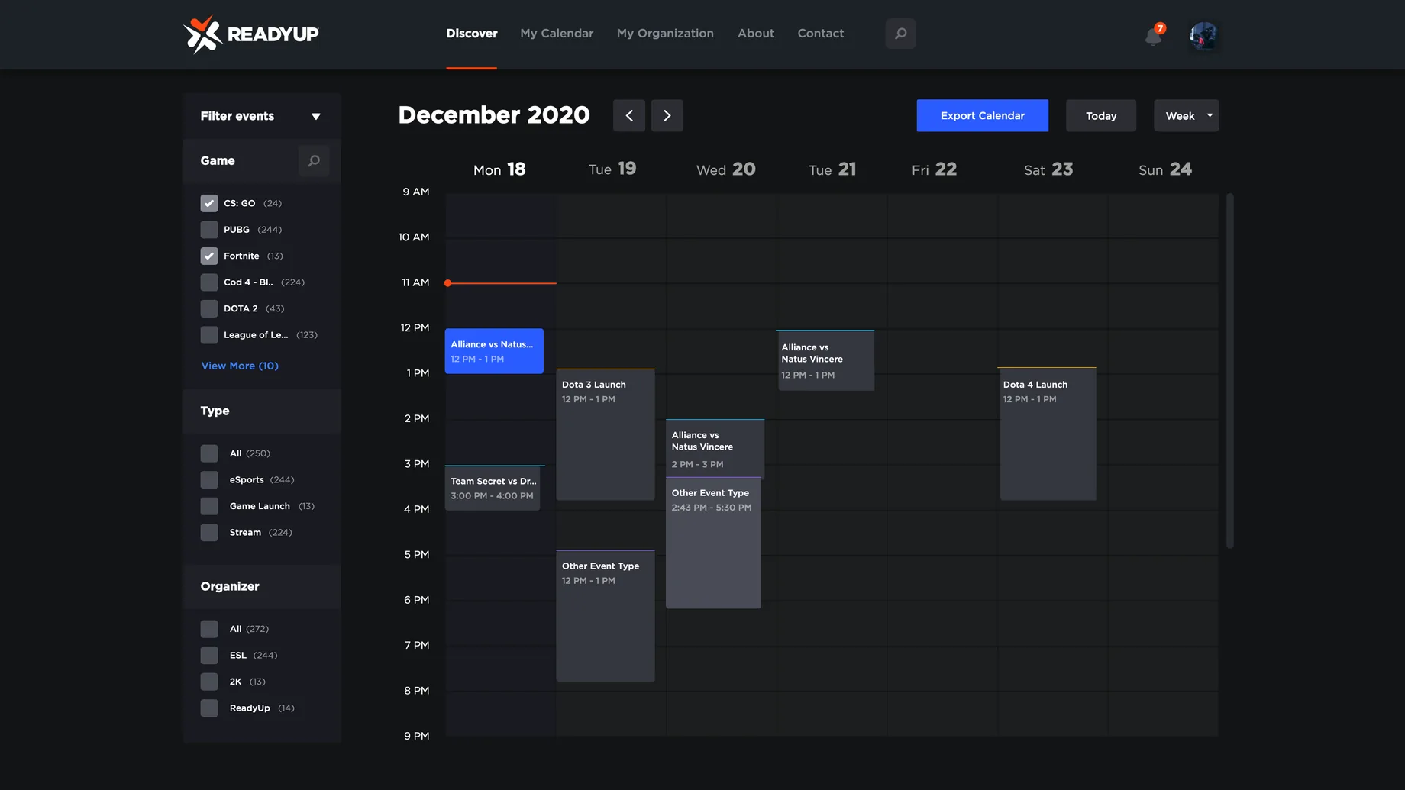This screenshot has height=790, width=1405.
Task: Check the Stream type filter
Action: (x=209, y=532)
